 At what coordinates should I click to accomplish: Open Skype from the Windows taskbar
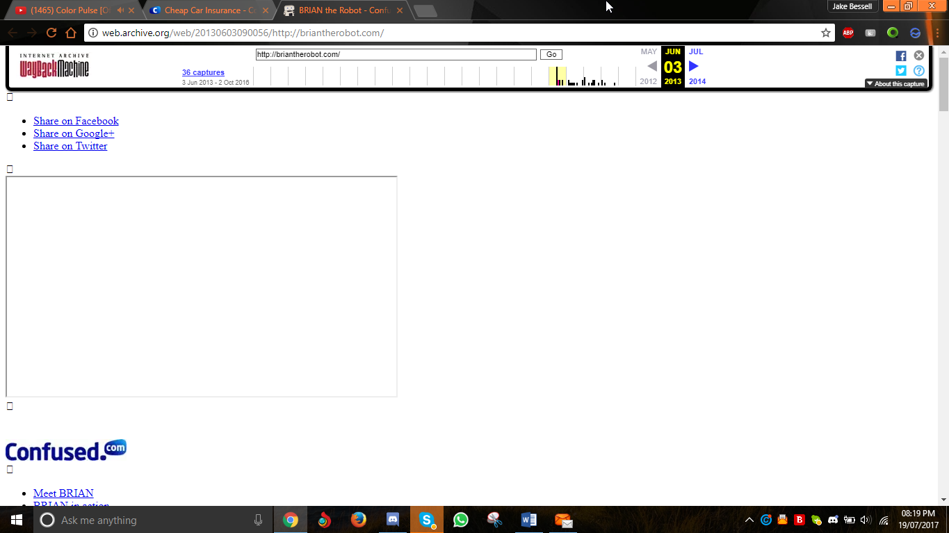[426, 520]
